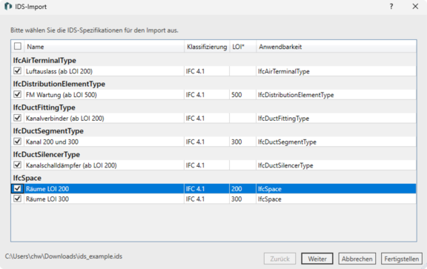Click LOI value 200 in highlighted row

pyautogui.click(x=236, y=189)
